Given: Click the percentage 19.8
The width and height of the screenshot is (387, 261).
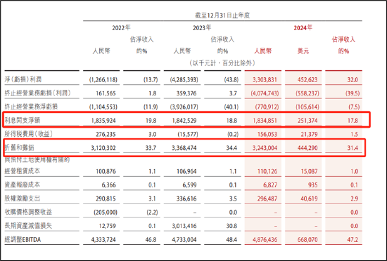Looking at the screenshot, I should tap(151, 121).
